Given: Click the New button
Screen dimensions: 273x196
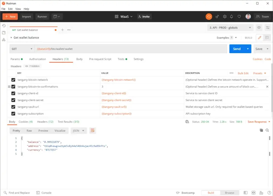Looking at the screenshot, I should coord(10,17).
